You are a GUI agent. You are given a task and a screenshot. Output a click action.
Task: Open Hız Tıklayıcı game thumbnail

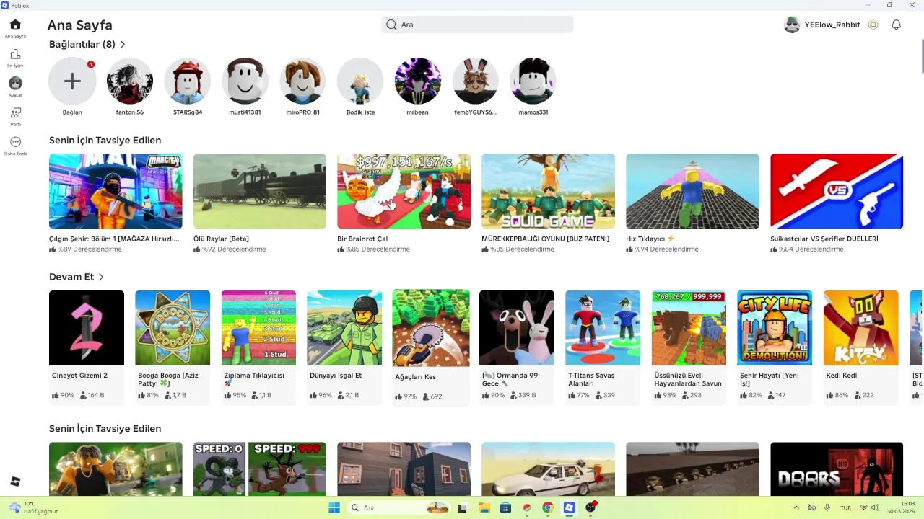[692, 191]
